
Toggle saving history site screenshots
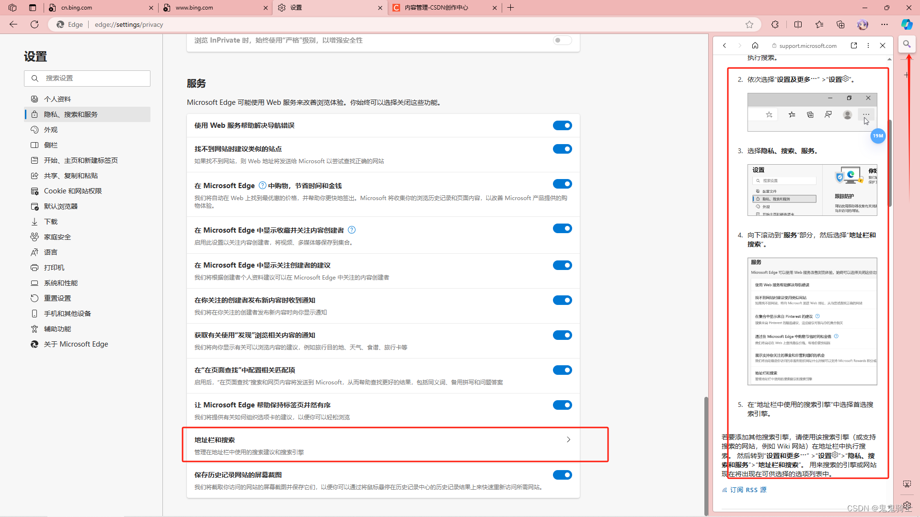click(562, 475)
